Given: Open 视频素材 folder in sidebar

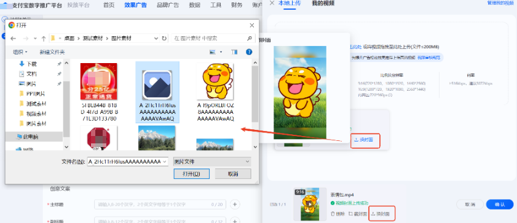Looking at the screenshot, I should pyautogui.click(x=36, y=113).
